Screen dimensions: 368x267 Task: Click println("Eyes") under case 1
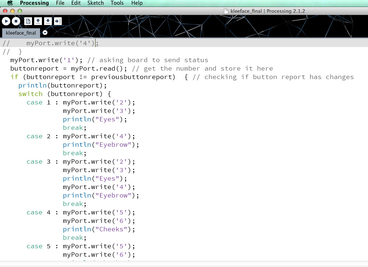click(95, 119)
